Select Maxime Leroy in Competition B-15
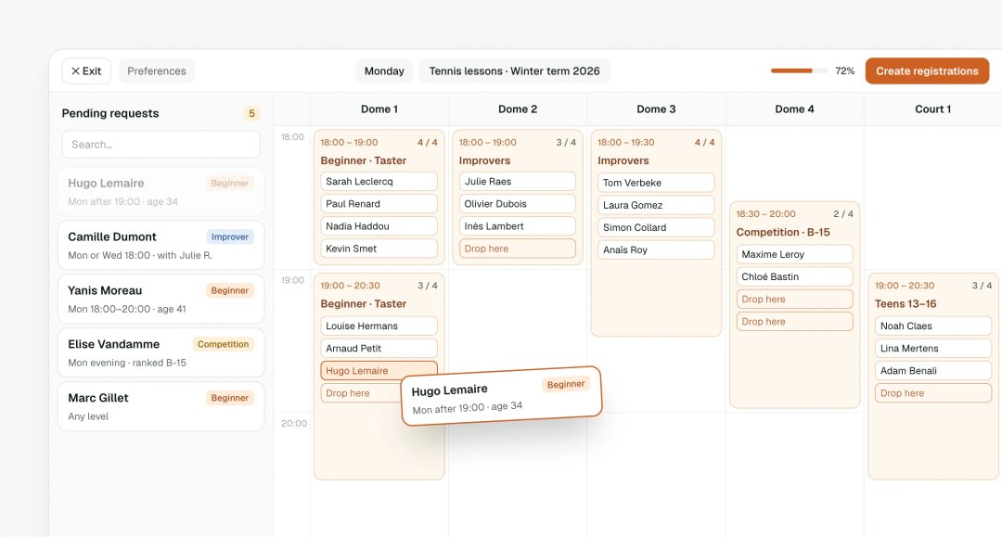1002x537 pixels. (x=794, y=254)
